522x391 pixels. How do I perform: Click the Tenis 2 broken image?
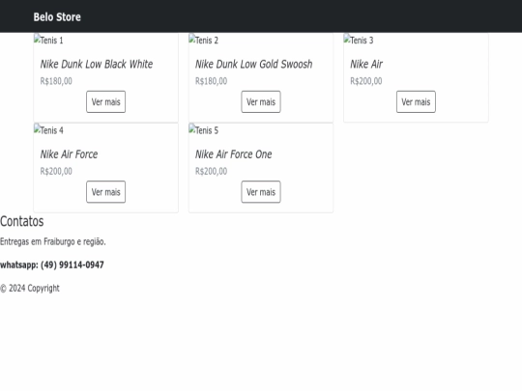click(x=204, y=40)
